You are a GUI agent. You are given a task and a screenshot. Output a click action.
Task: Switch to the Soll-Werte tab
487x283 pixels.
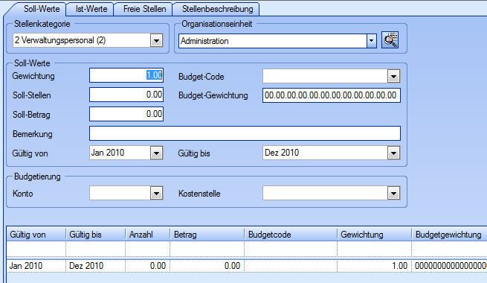pyautogui.click(x=42, y=9)
